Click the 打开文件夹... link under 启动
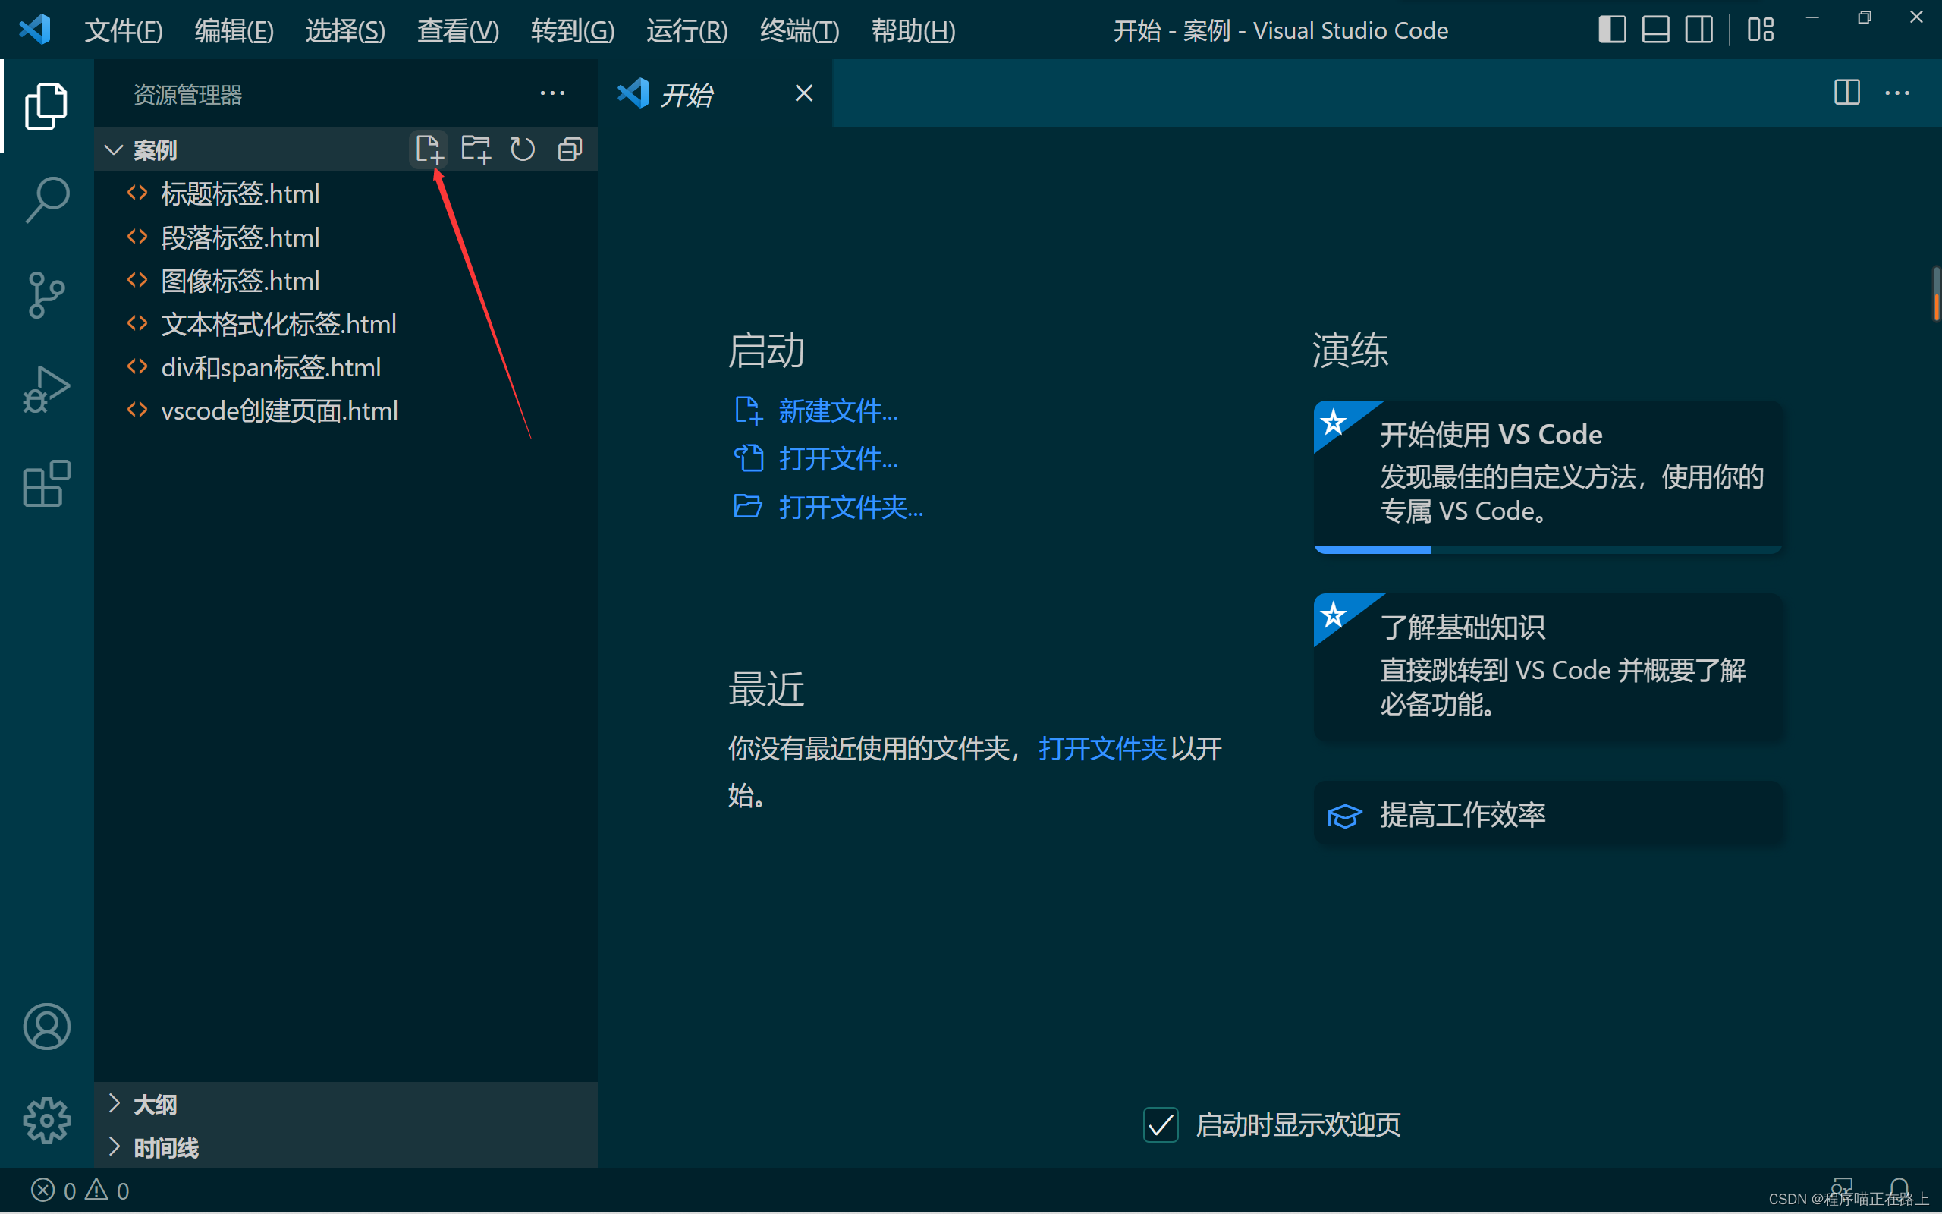 point(850,507)
